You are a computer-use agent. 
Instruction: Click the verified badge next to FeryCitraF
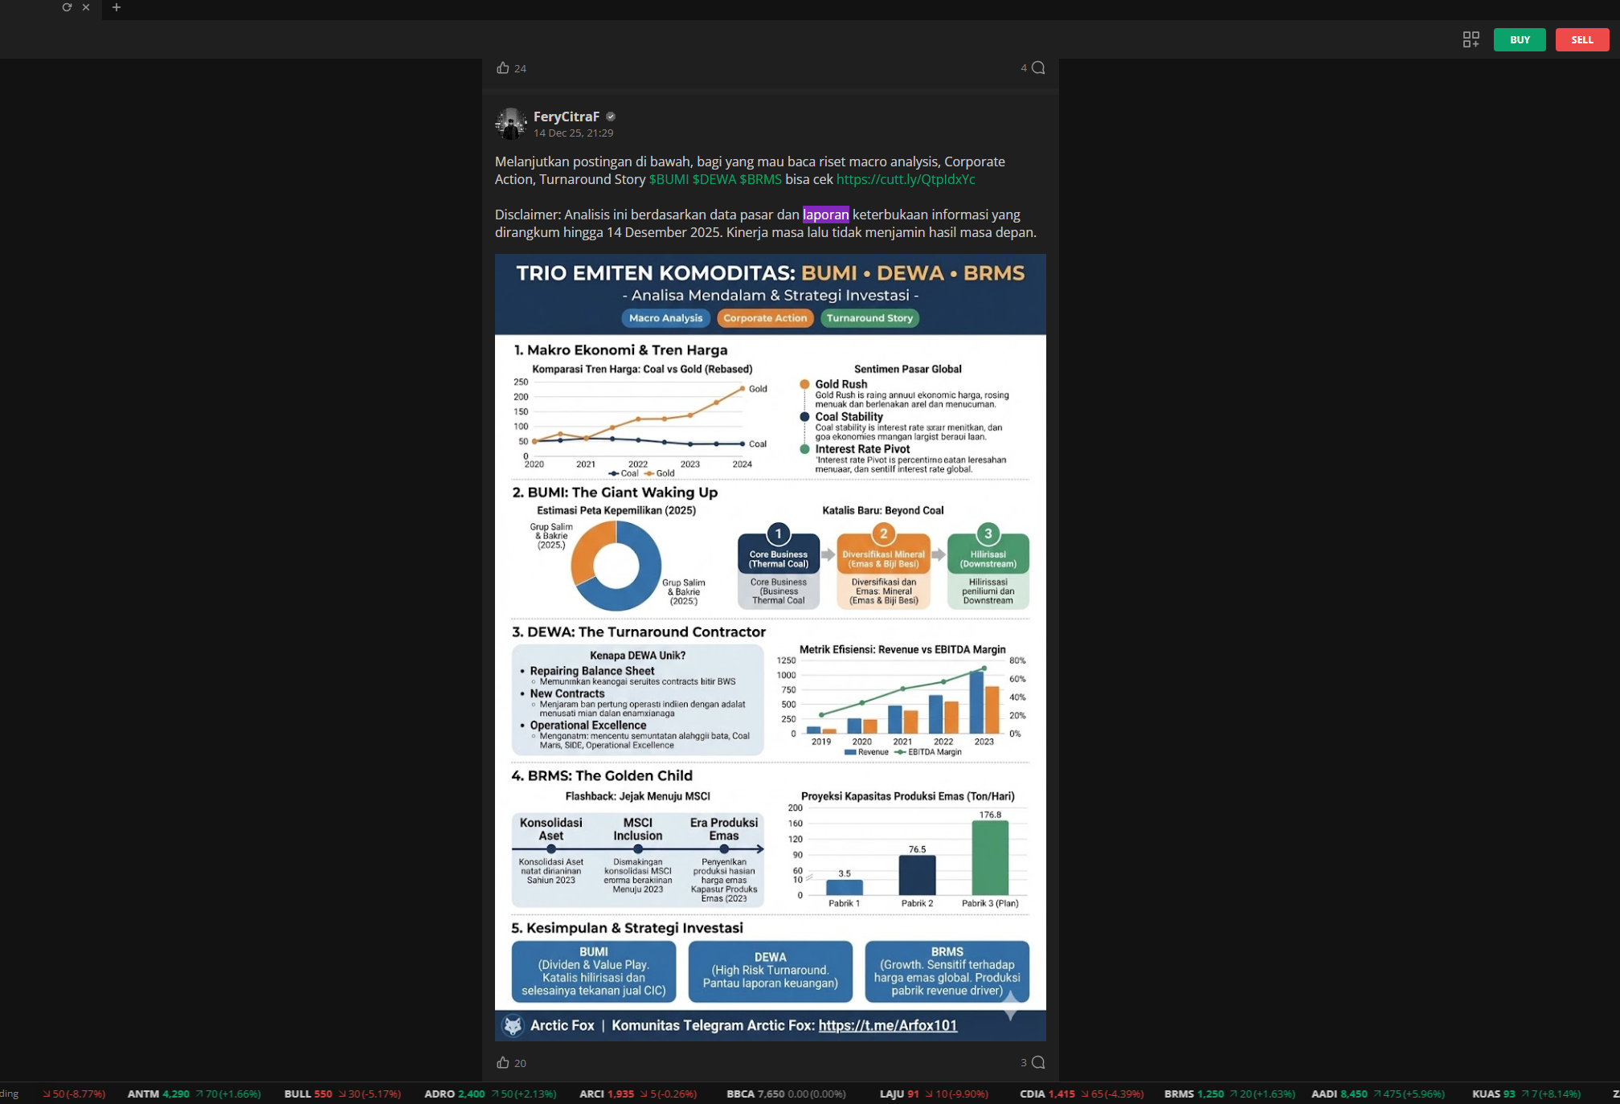click(x=611, y=117)
